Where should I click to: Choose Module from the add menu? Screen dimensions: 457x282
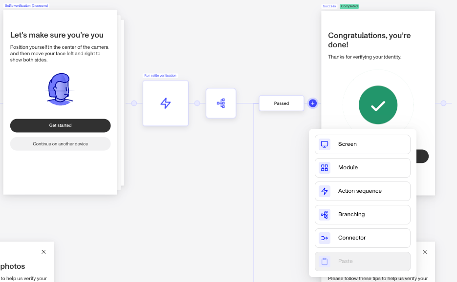(363, 168)
